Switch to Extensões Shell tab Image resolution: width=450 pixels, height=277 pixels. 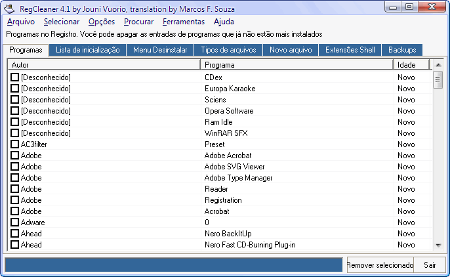point(350,50)
